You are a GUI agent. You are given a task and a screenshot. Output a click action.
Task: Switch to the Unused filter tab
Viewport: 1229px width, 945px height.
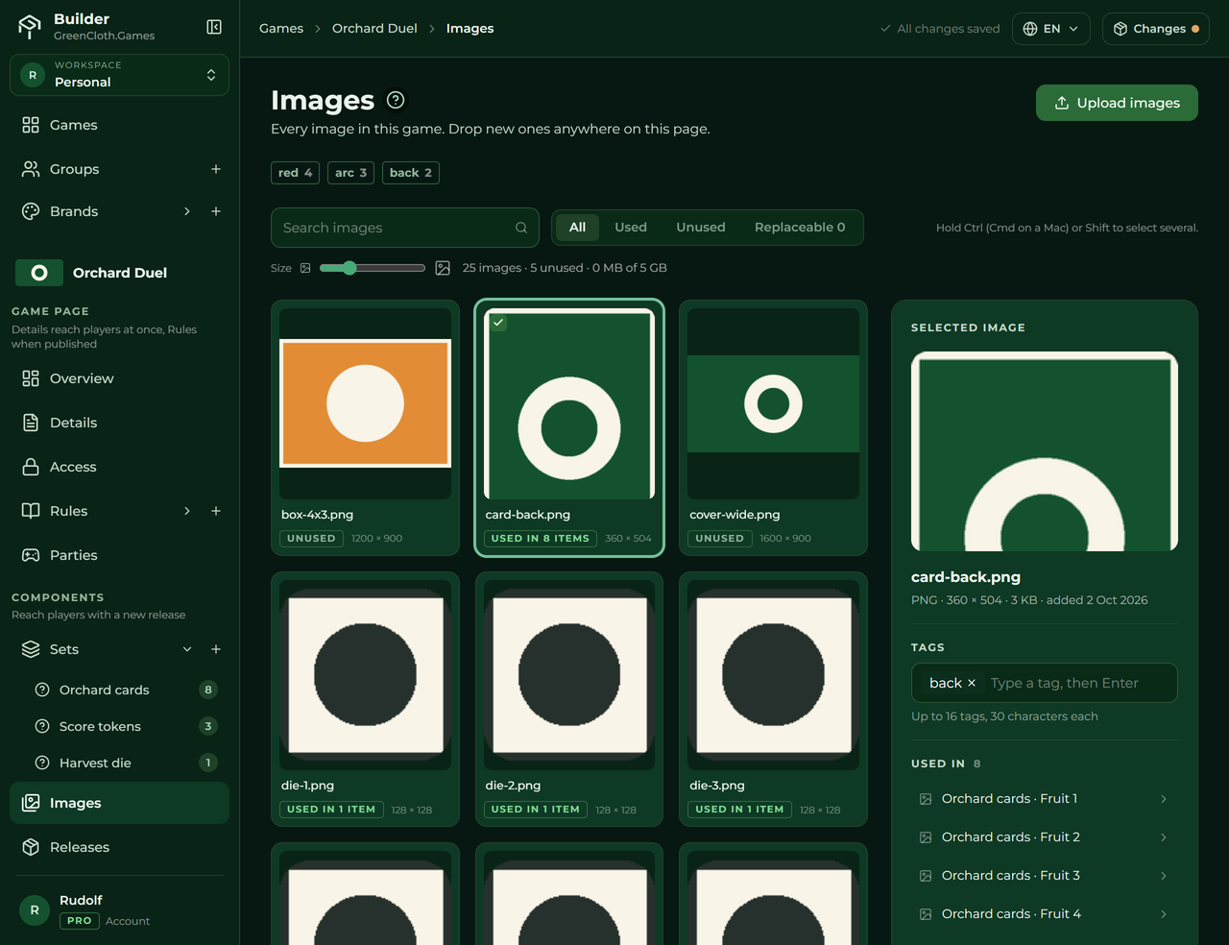tap(701, 228)
